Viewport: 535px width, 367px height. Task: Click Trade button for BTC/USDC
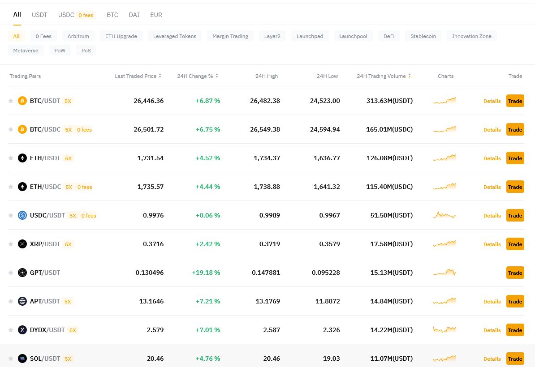pyautogui.click(x=515, y=129)
